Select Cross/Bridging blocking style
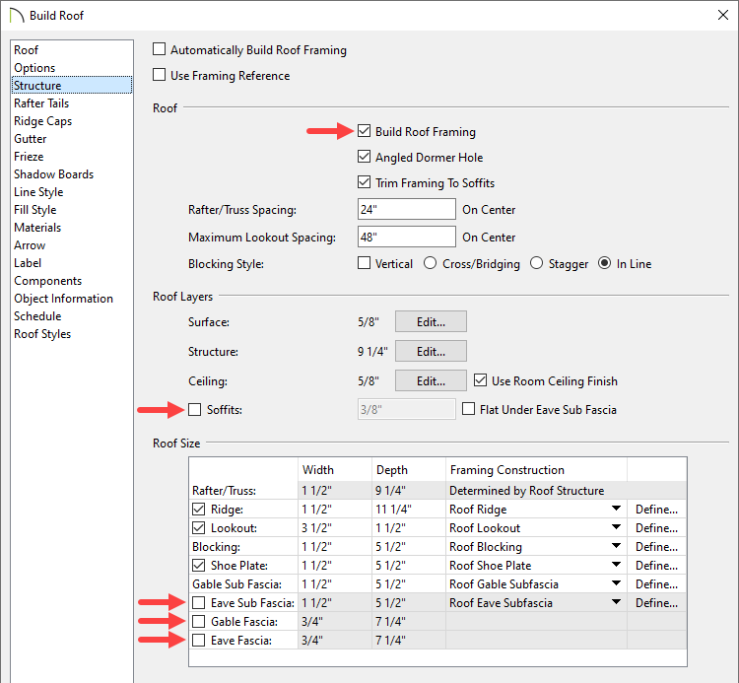Screen dimensions: 739x683 click(430, 263)
